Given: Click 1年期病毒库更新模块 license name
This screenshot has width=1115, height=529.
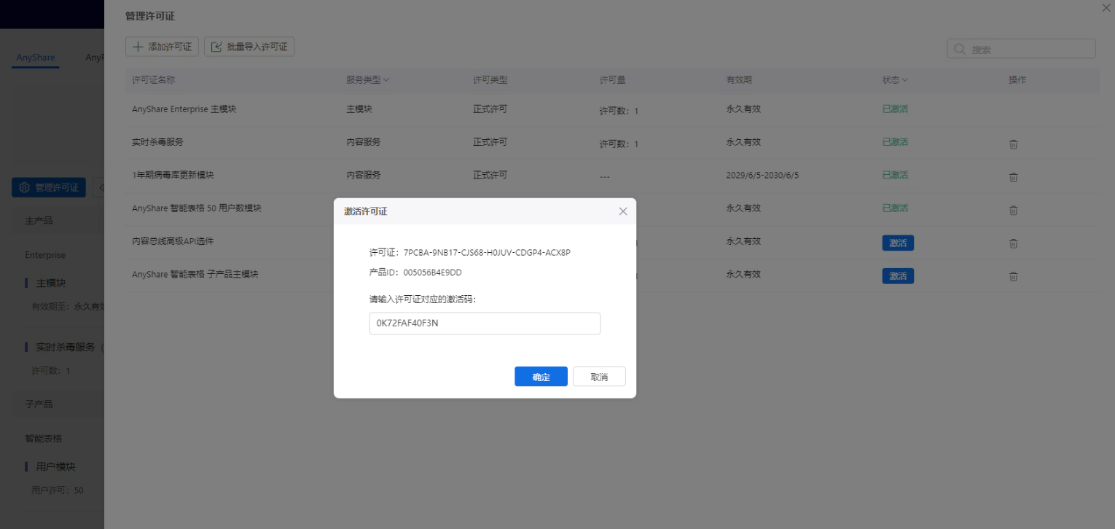Looking at the screenshot, I should pos(173,175).
